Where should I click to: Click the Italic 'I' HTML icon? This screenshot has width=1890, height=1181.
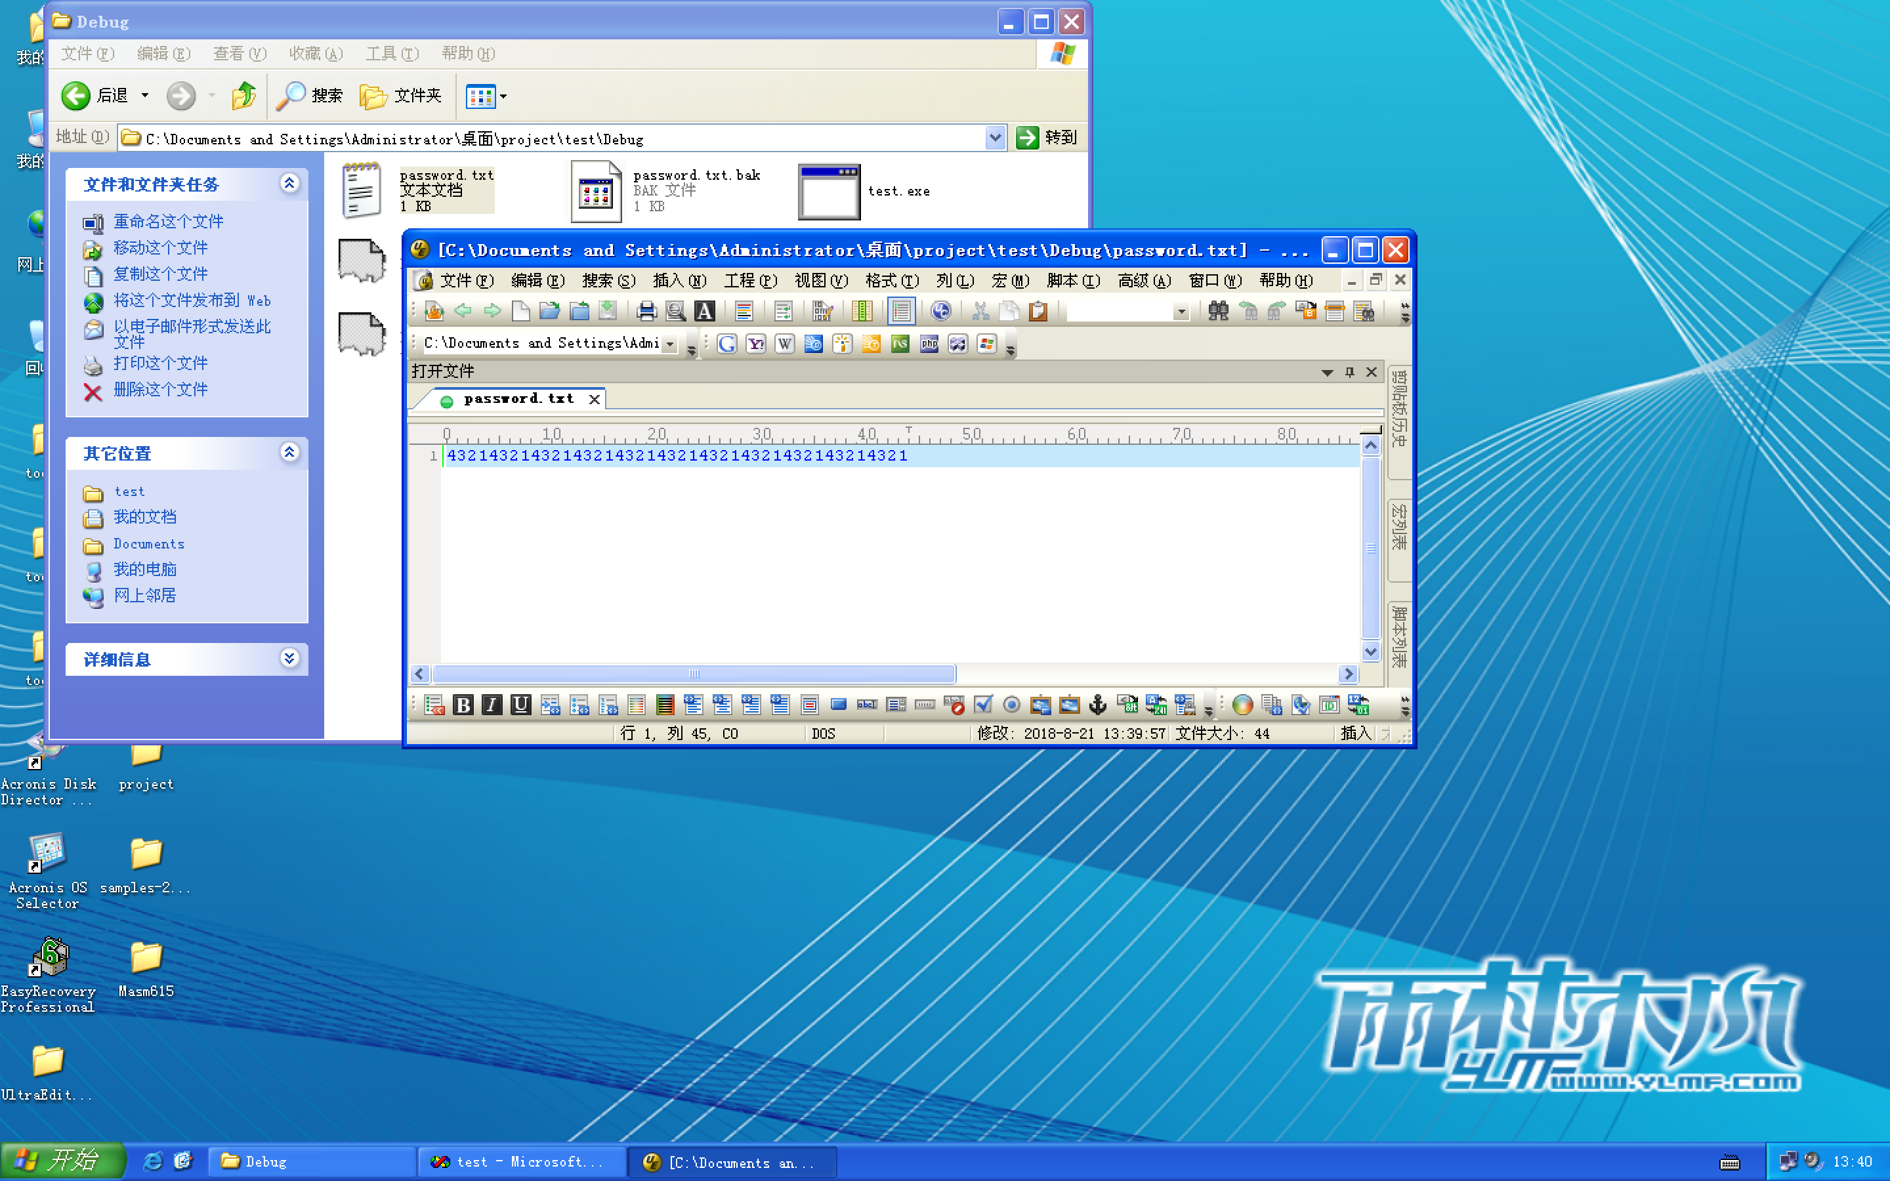492,705
